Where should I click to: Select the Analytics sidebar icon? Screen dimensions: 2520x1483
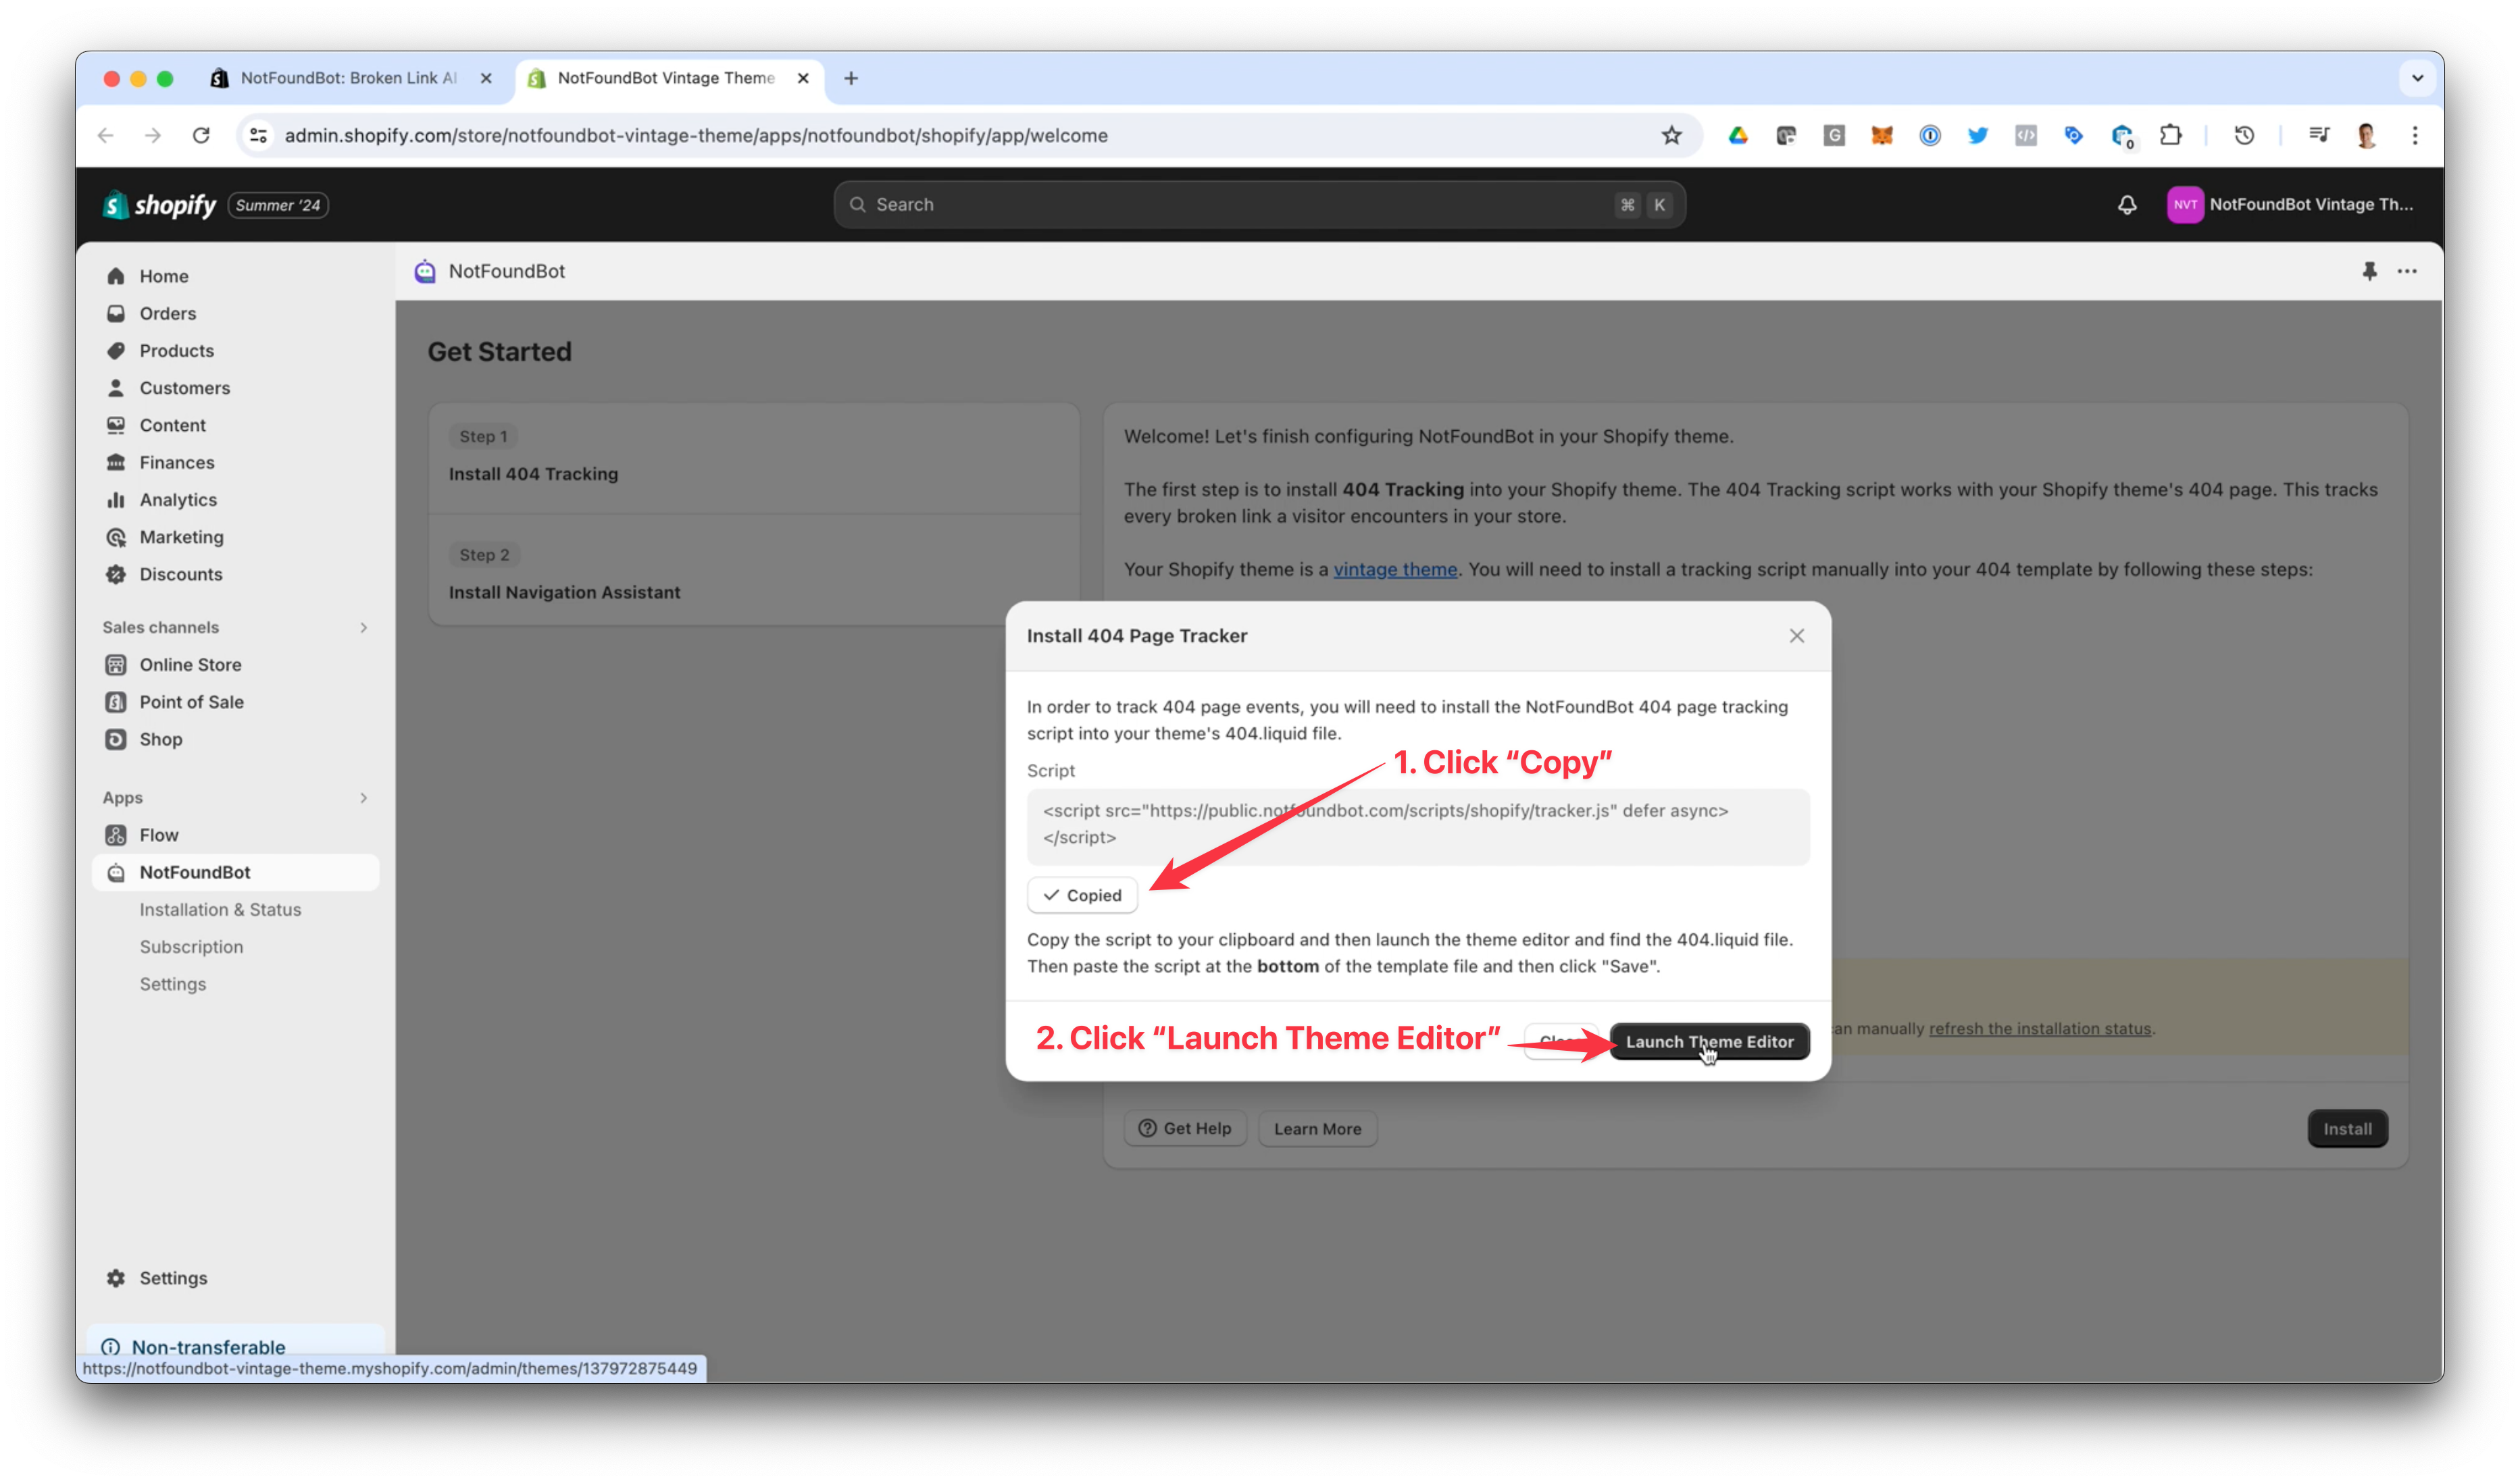(x=117, y=500)
